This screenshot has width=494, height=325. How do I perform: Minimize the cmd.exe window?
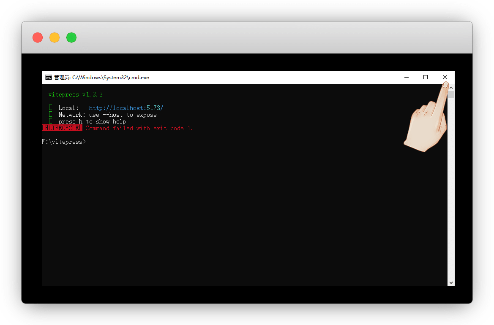pyautogui.click(x=406, y=78)
